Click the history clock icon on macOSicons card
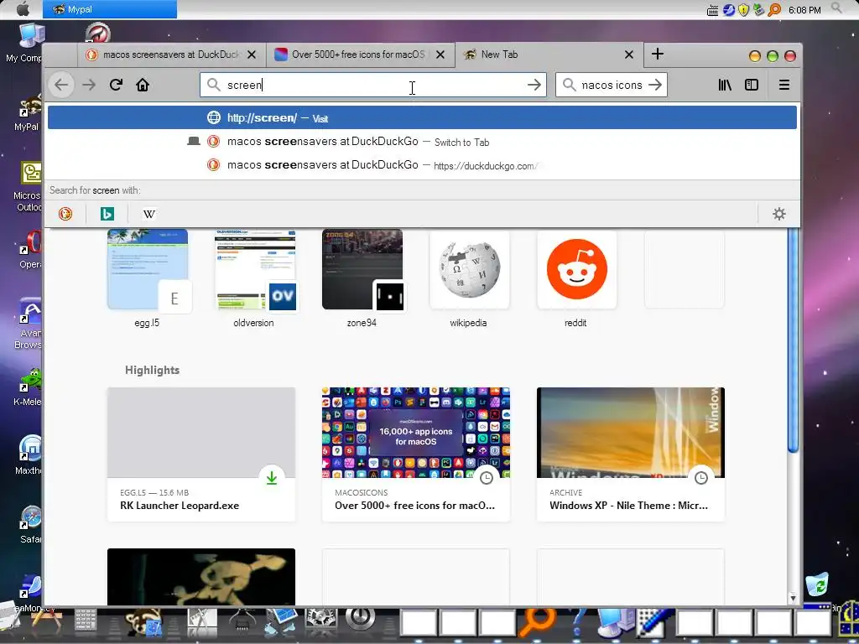This screenshot has width=859, height=644. click(486, 478)
